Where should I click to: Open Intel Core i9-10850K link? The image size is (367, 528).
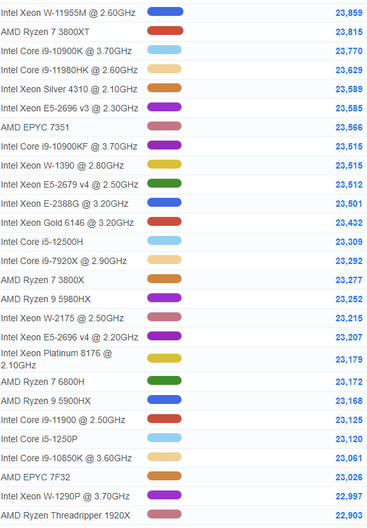point(66,458)
